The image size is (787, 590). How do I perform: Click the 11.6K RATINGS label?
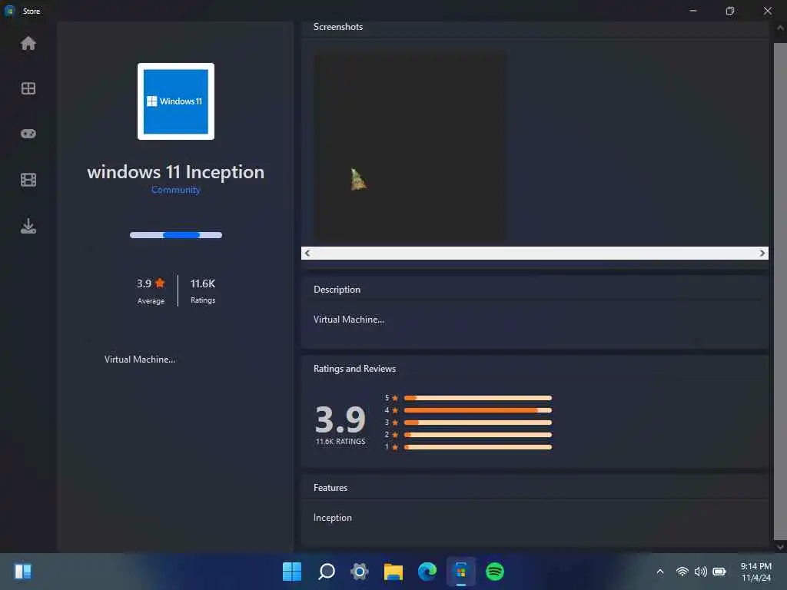pos(340,442)
